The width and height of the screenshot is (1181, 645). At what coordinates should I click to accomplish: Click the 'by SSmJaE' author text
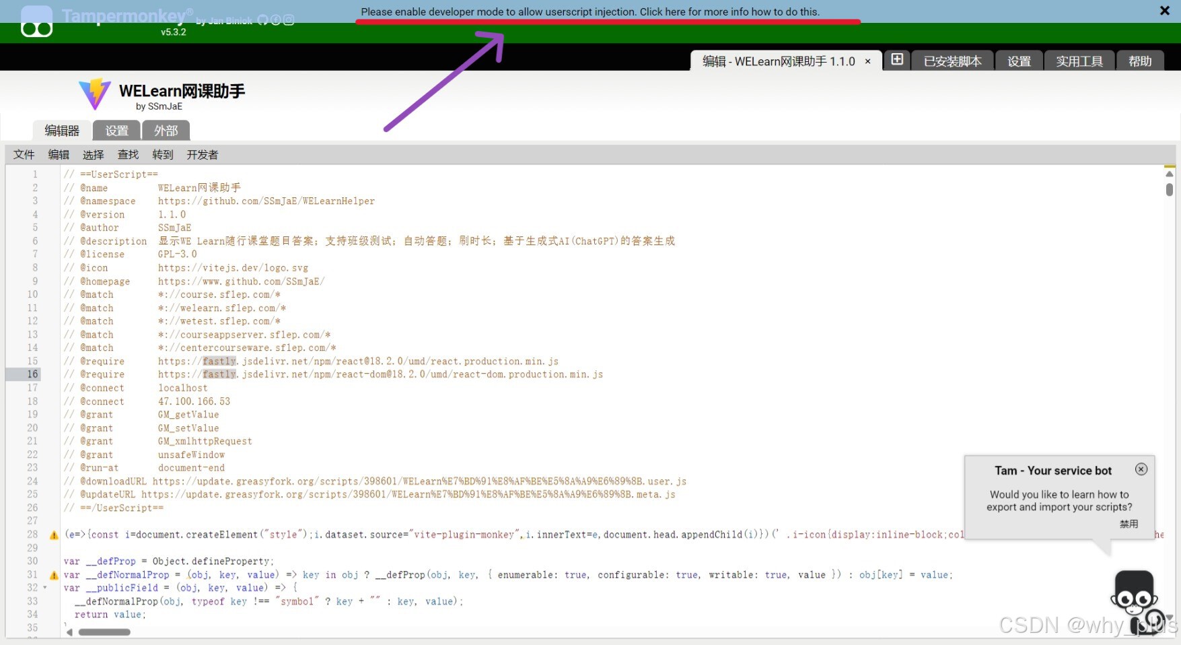pyautogui.click(x=159, y=106)
